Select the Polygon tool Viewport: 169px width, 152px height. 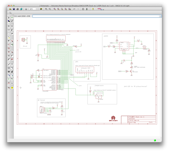[12, 72]
